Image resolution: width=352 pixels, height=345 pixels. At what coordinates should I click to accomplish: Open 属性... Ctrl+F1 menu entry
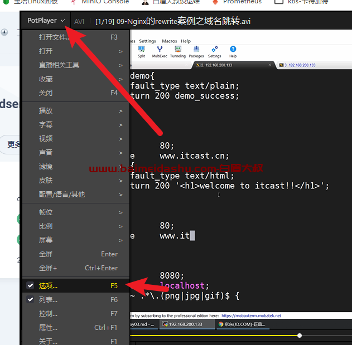tap(76, 328)
